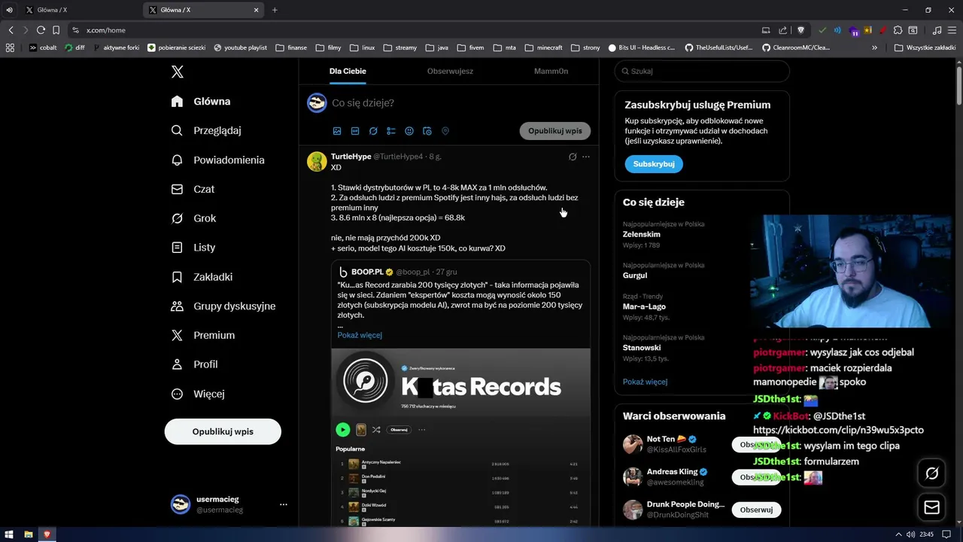Open the Wszystkie zakładki folder
This screenshot has height=542, width=963.
pyautogui.click(x=925, y=47)
